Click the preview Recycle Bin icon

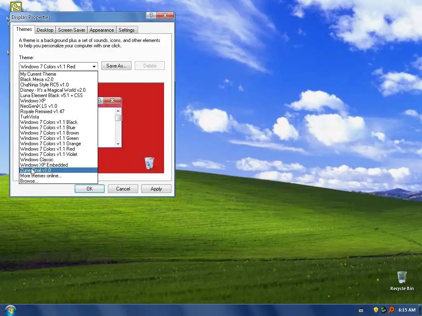[149, 163]
